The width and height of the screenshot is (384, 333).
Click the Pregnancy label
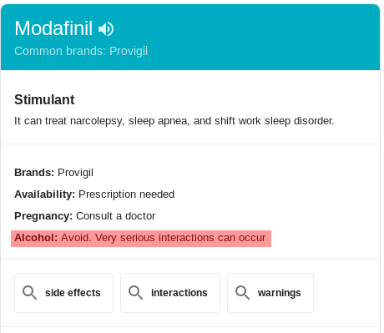tap(43, 216)
